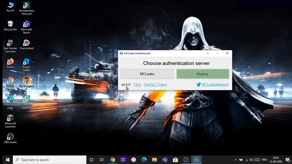The width and height of the screenshot is (292, 164).
Task: Open Edge from the taskbar
Action: 144,160
